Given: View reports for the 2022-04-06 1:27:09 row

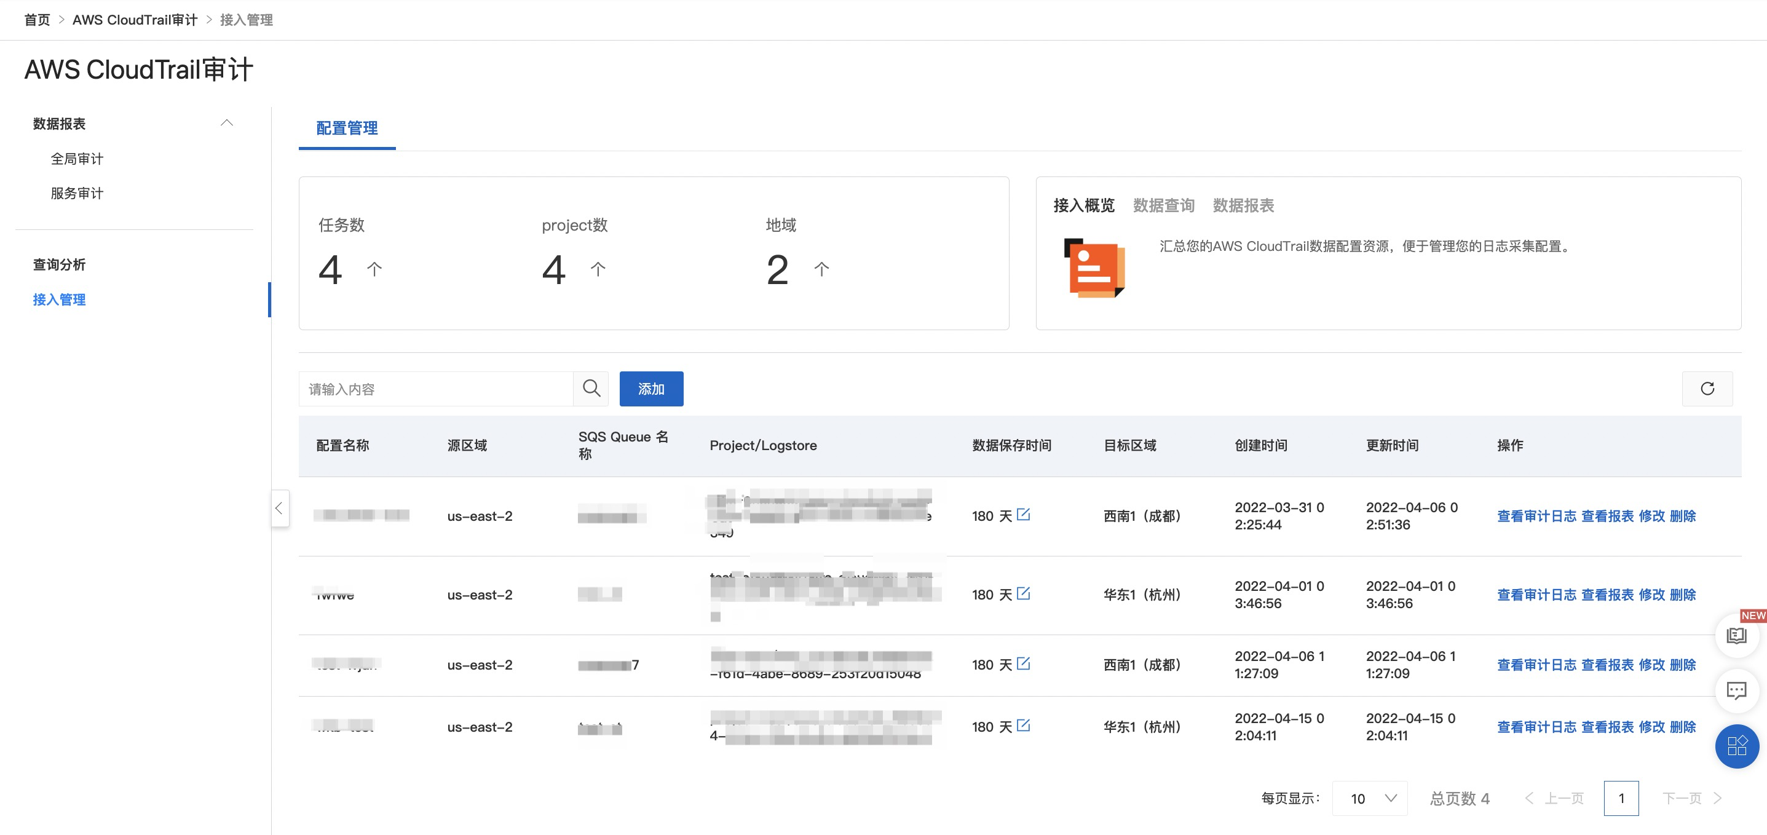Looking at the screenshot, I should click(x=1608, y=665).
